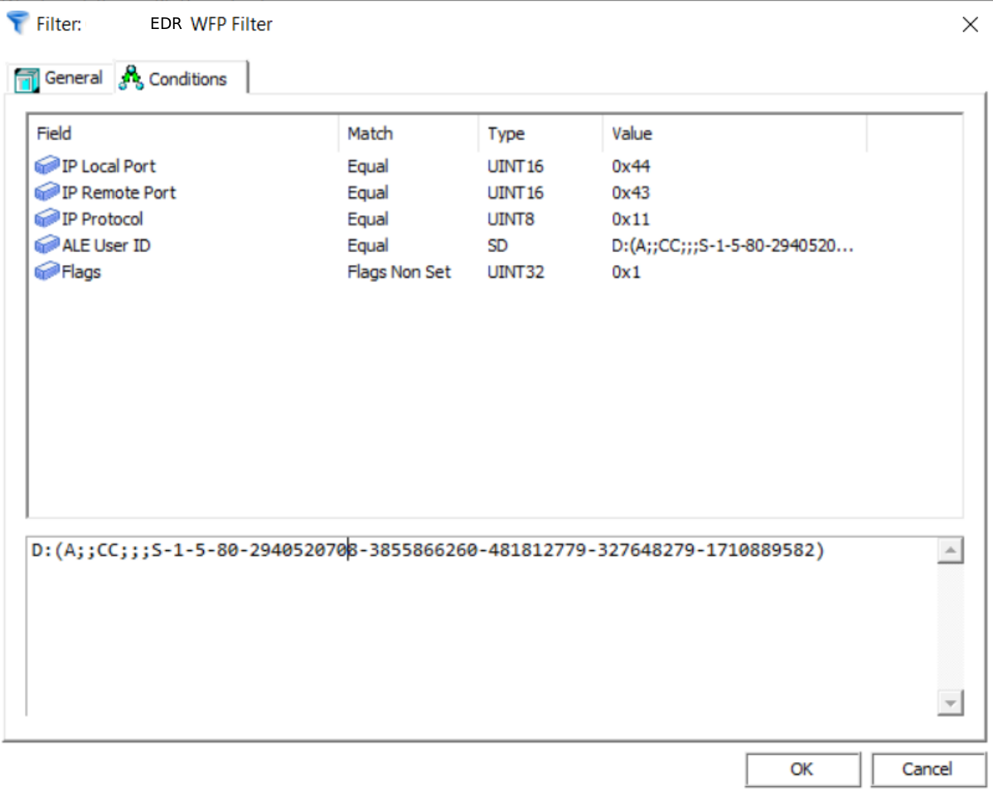Click the UINT32 type cell

pos(516,273)
